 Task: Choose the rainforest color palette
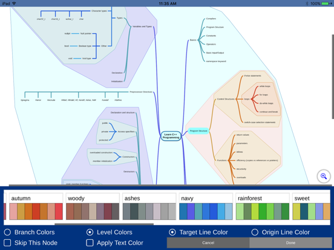point(263,207)
